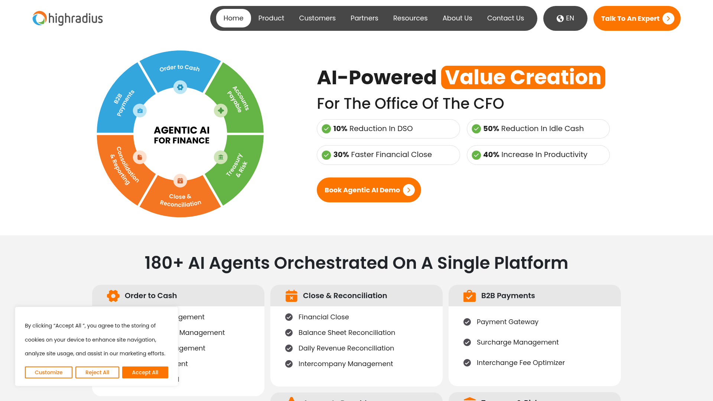Click the green check beside 10% Reduction In DSO
Viewport: 713px width, 401px height.
326,129
